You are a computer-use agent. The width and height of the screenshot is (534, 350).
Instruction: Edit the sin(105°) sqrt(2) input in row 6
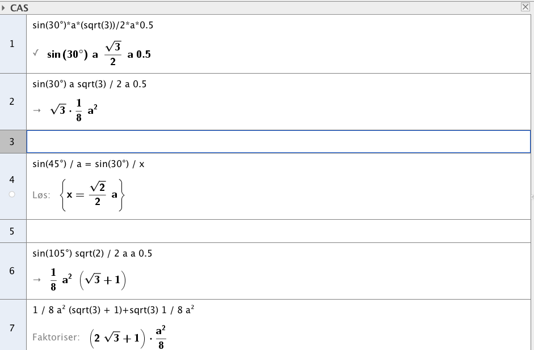coord(92,254)
